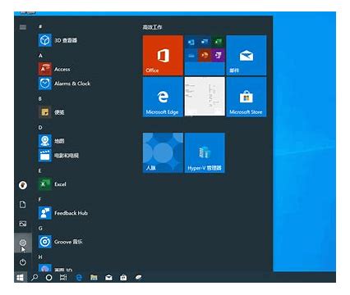The height and width of the screenshot is (295, 350).
Task: Click the user account avatar
Action: coord(23,185)
